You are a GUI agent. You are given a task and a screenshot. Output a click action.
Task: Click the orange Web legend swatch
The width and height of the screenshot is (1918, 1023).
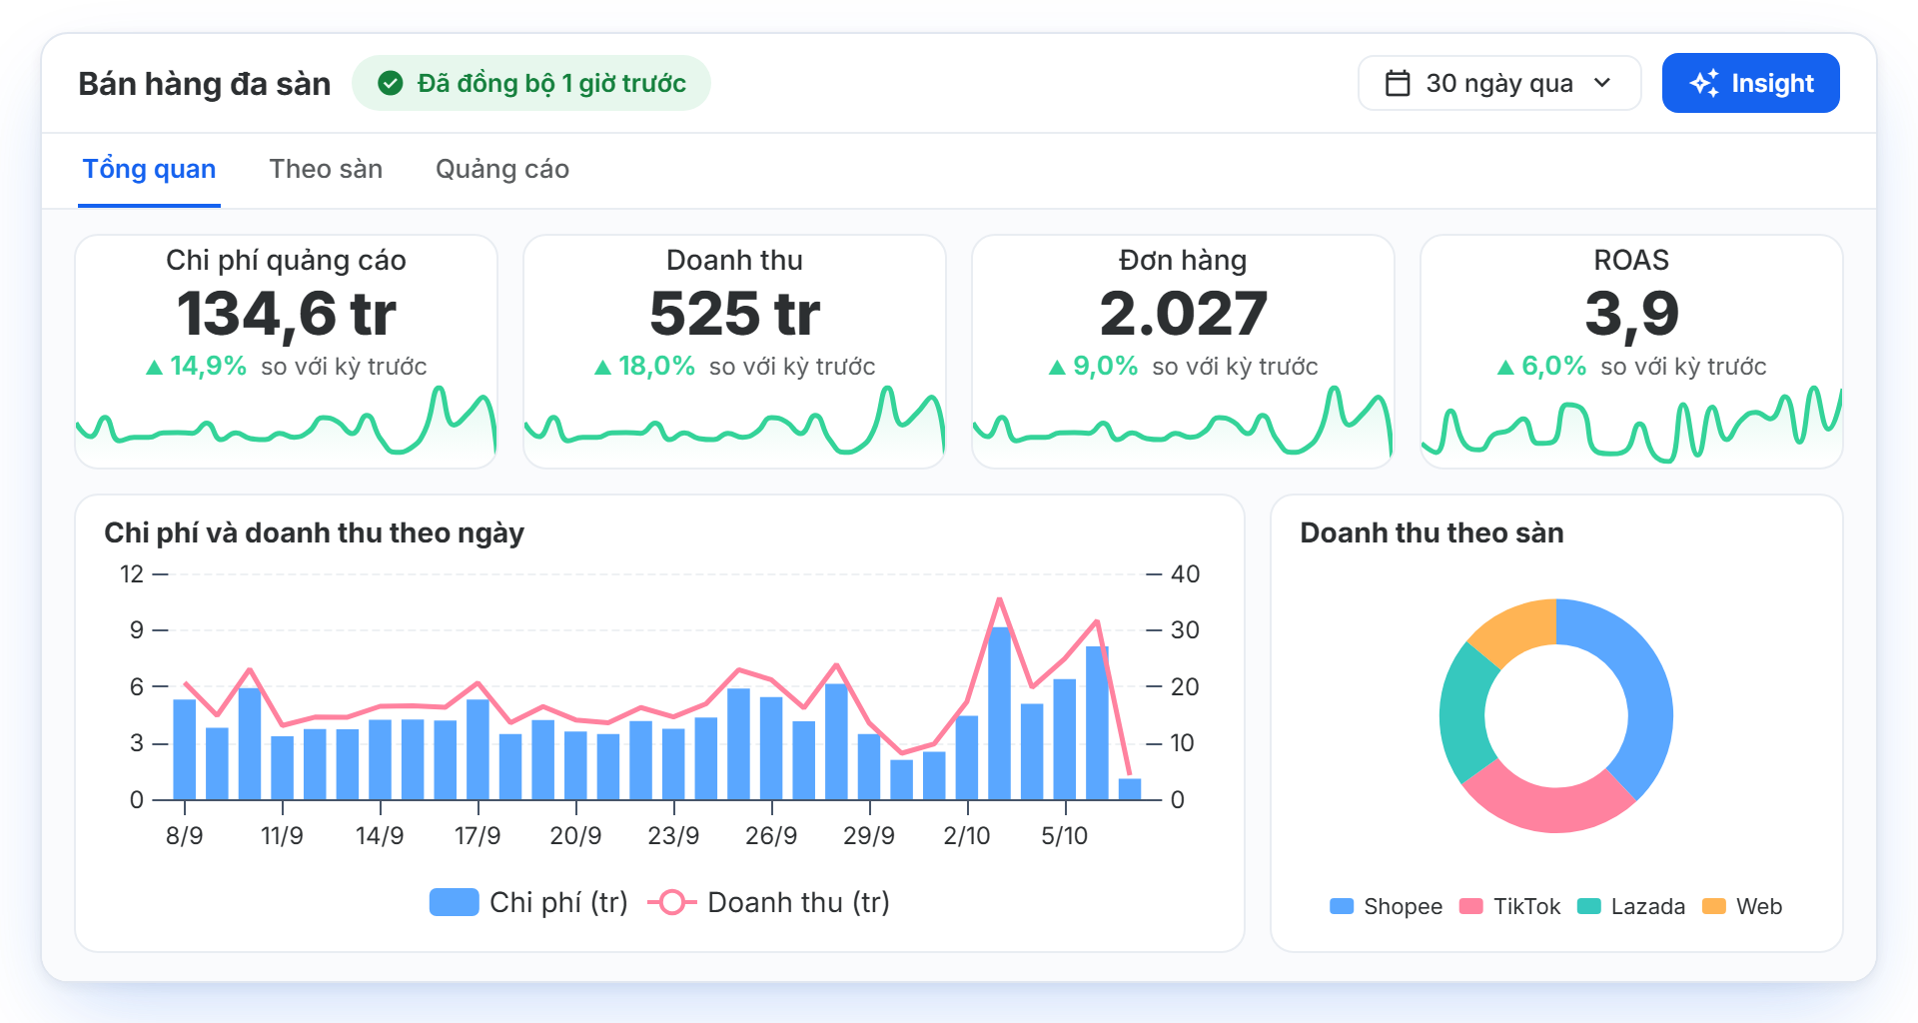[1714, 906]
